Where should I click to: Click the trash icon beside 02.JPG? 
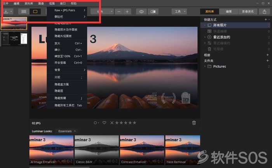pos(194,123)
